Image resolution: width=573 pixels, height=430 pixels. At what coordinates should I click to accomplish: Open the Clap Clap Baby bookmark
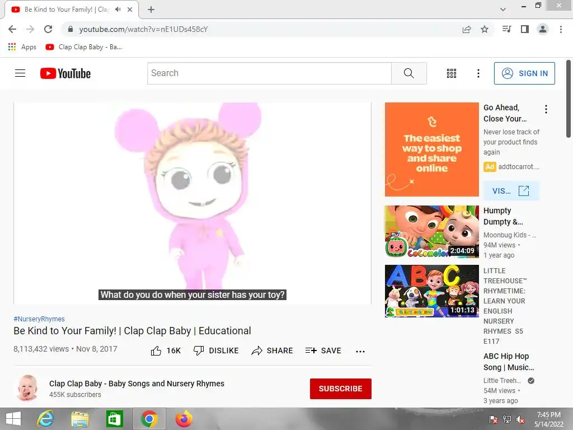pyautogui.click(x=84, y=47)
